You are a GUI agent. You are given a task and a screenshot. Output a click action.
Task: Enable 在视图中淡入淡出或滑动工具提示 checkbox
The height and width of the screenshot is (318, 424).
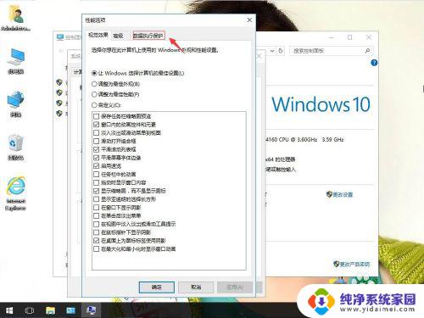(x=96, y=224)
